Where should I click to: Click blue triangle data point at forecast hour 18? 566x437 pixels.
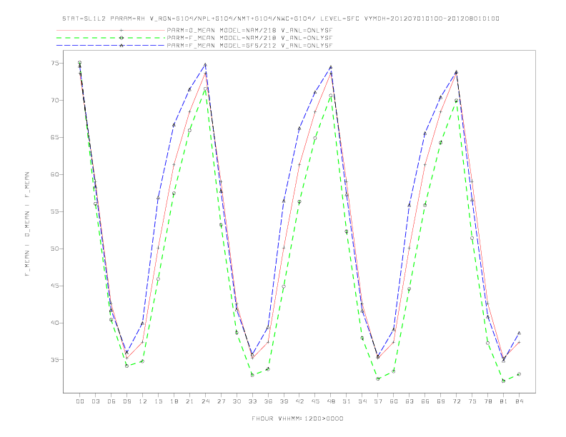pyautogui.click(x=174, y=125)
